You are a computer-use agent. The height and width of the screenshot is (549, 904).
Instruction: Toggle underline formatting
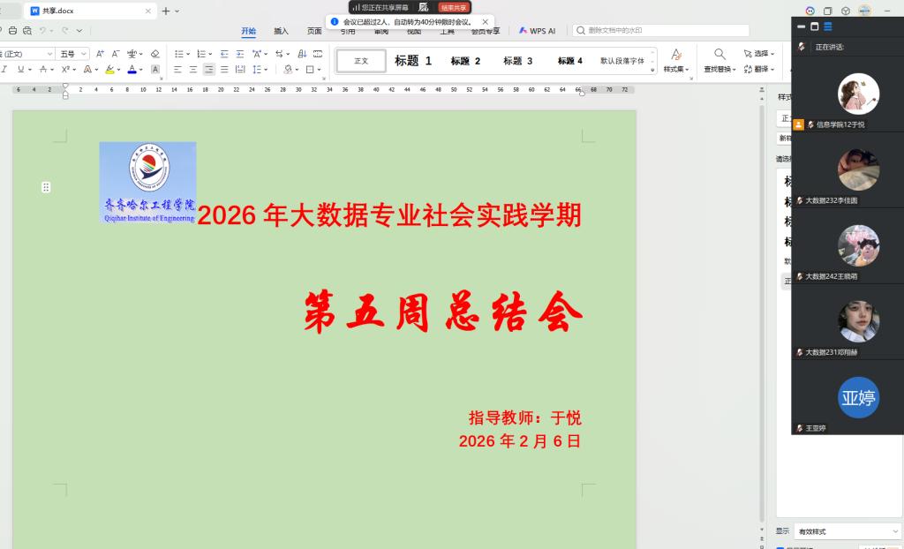(x=21, y=69)
